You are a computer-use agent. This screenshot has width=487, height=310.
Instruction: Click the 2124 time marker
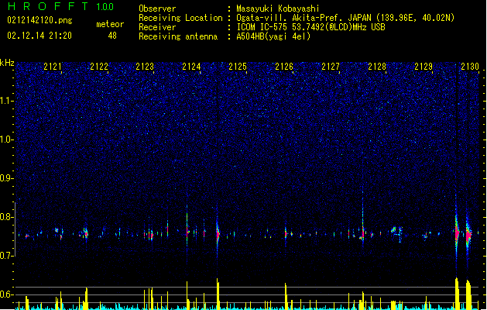192,67
